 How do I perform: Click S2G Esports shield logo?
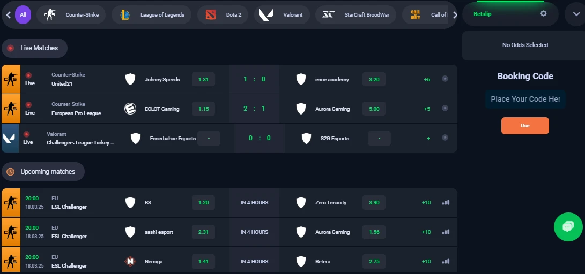pyautogui.click(x=306, y=138)
